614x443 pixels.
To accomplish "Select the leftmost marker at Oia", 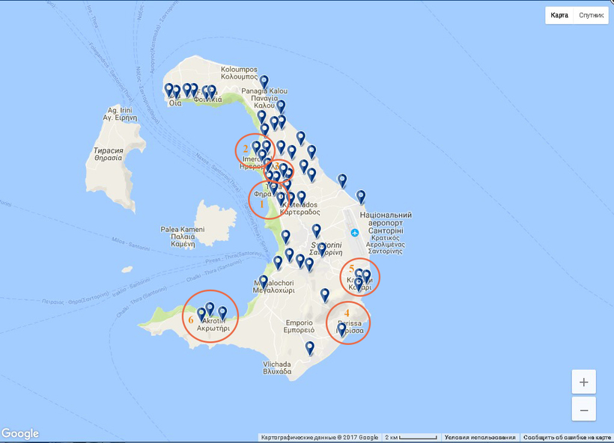I will 169,89.
